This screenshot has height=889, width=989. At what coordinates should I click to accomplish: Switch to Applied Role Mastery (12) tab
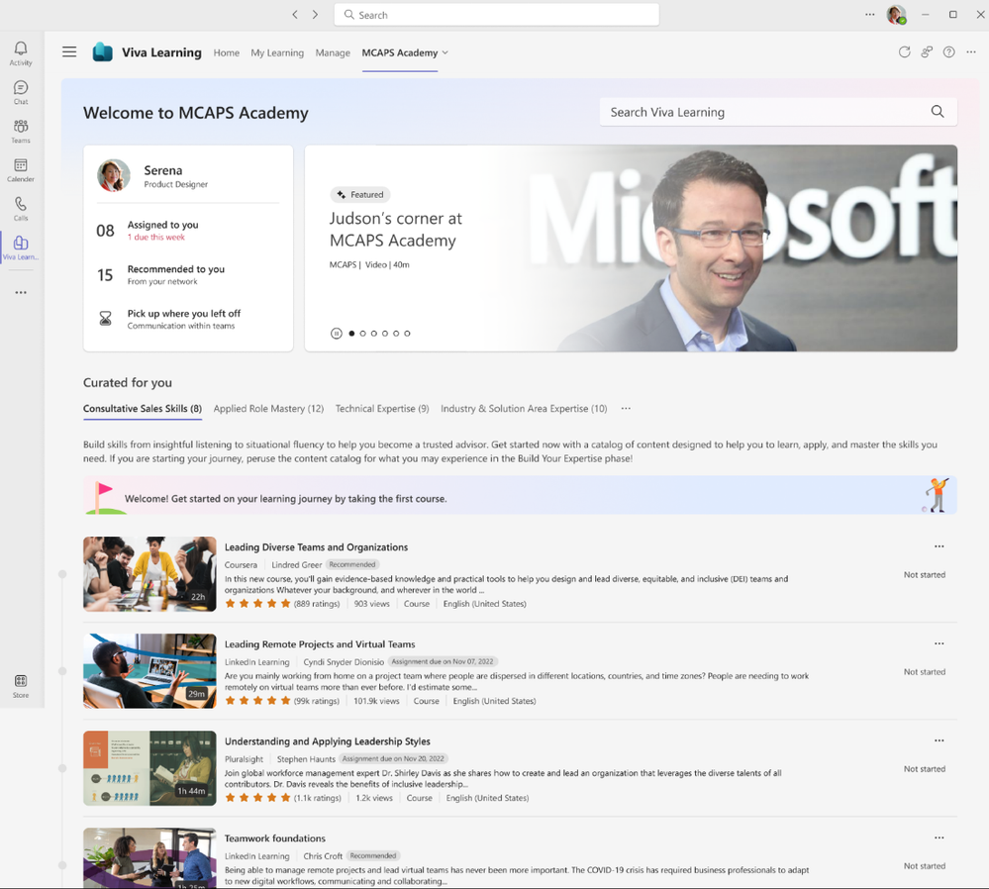tap(268, 408)
